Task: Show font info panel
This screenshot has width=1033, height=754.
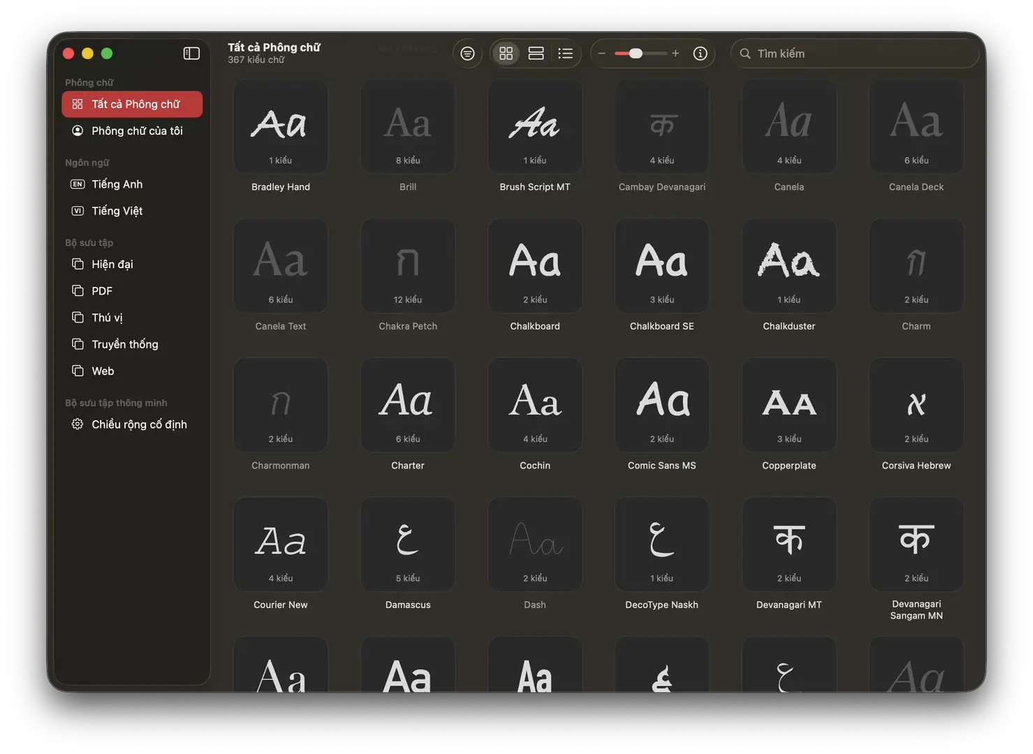Action: 700,54
